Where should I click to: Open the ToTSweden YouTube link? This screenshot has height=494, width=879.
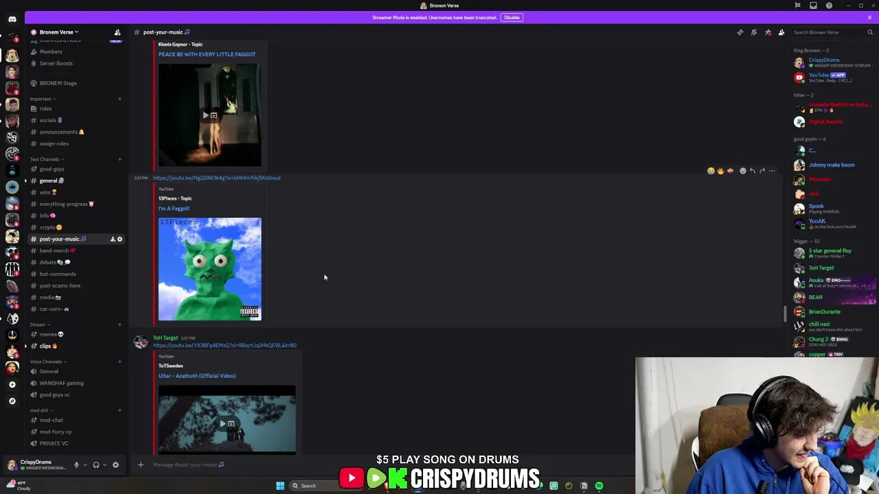pyautogui.click(x=225, y=345)
